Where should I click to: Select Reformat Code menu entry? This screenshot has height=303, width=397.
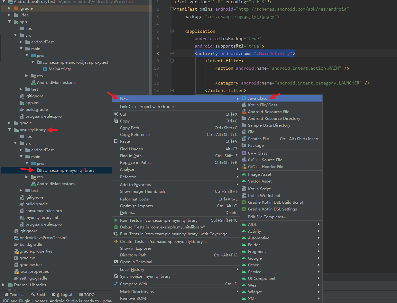(176, 199)
